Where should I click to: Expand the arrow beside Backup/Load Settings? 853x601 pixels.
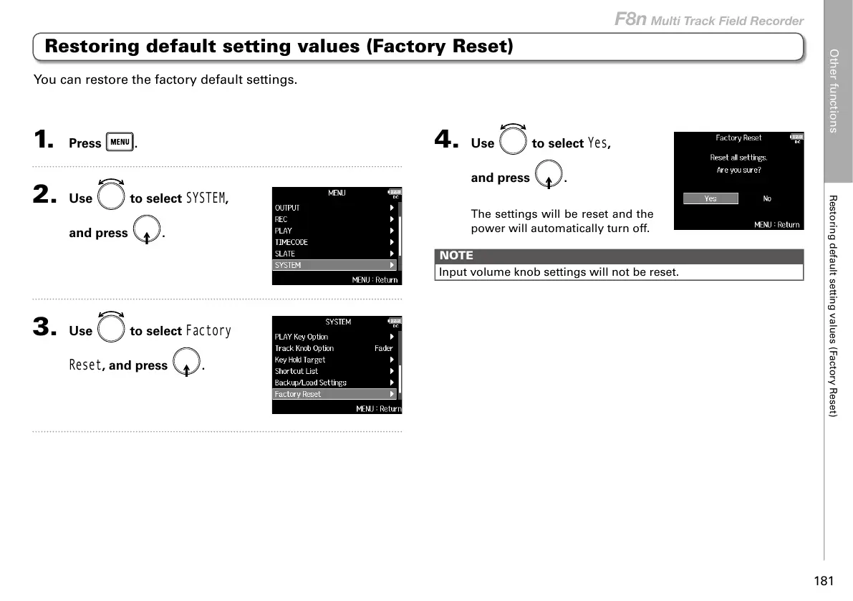coord(392,383)
